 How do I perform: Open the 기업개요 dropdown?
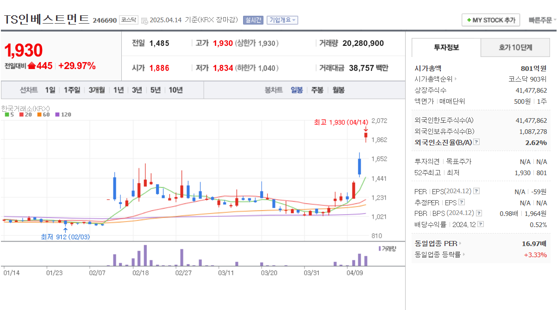click(x=283, y=20)
